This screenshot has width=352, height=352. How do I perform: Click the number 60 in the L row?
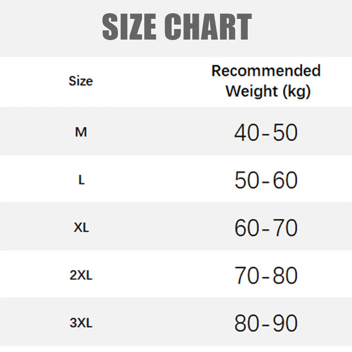coord(285,181)
